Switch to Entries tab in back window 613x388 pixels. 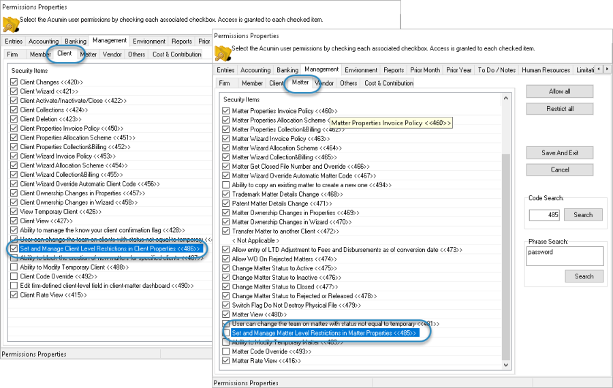pyautogui.click(x=14, y=42)
